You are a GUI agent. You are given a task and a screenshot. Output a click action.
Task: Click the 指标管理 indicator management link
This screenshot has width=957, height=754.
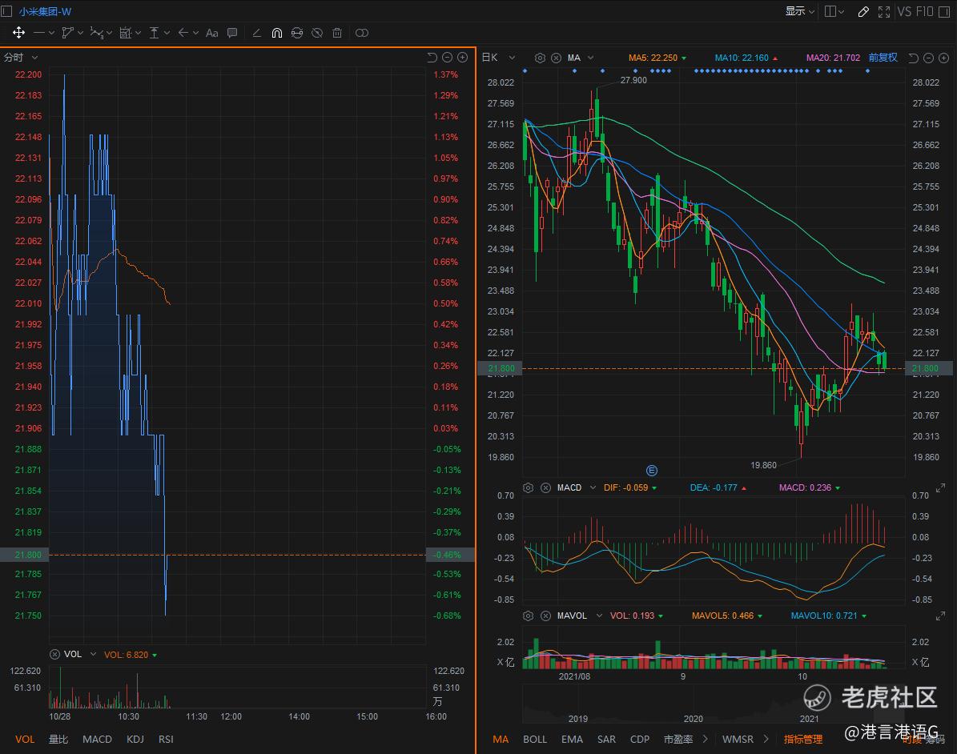click(802, 739)
